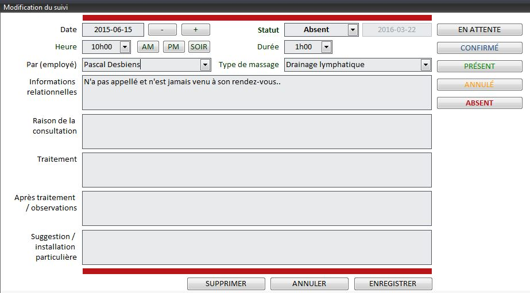Expand the Par (employé) dropdown
530x293 pixels.
[x=205, y=65]
